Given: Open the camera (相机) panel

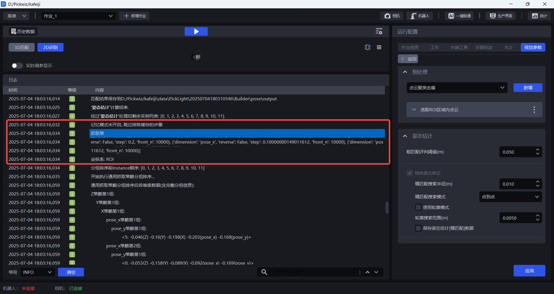Looking at the screenshot, I should 392,16.
